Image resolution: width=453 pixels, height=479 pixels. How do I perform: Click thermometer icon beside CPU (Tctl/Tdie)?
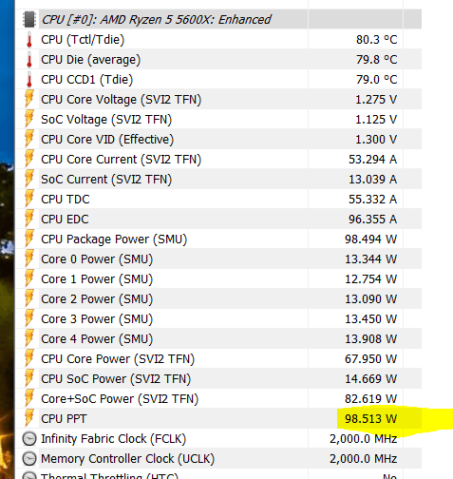tap(29, 40)
